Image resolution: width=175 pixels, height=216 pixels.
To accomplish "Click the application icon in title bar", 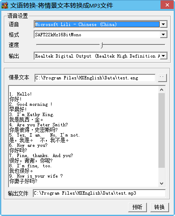I will click(x=5, y=5).
